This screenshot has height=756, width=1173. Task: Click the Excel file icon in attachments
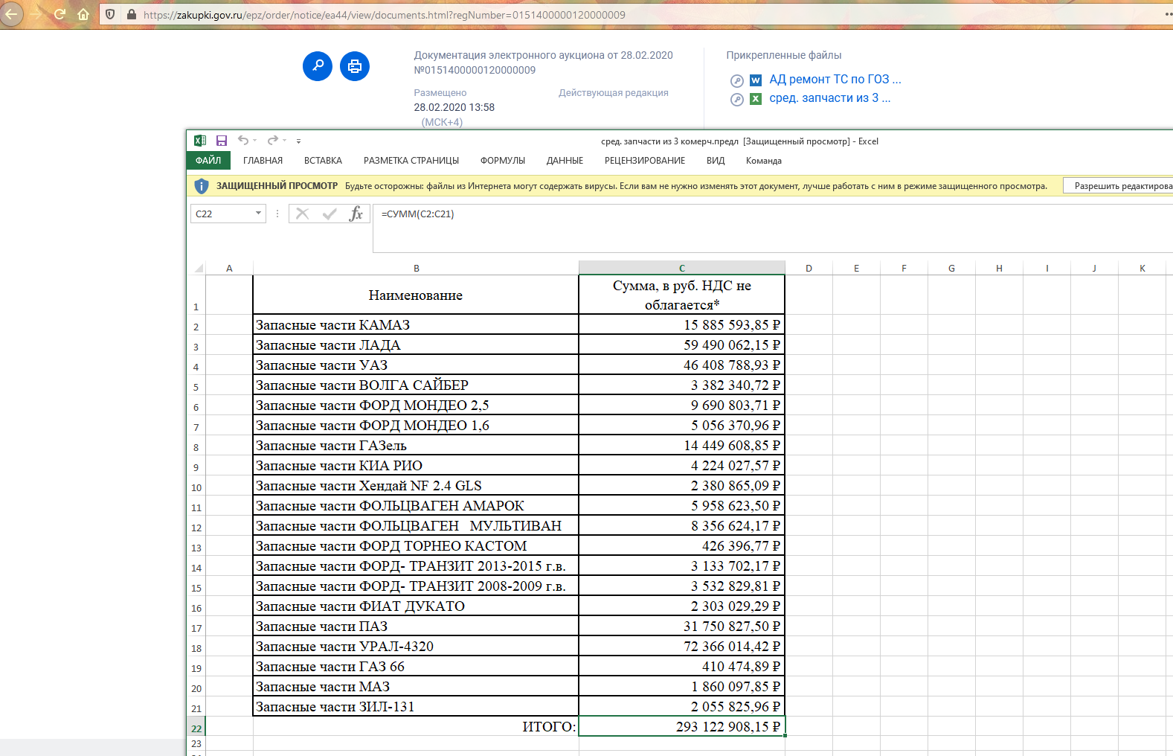[756, 99]
